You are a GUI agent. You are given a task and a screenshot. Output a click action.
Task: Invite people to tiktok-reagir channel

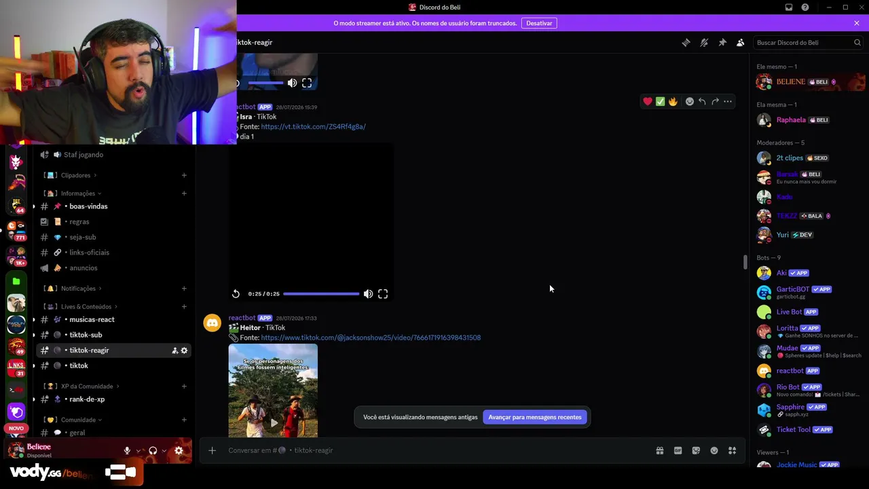coord(174,350)
